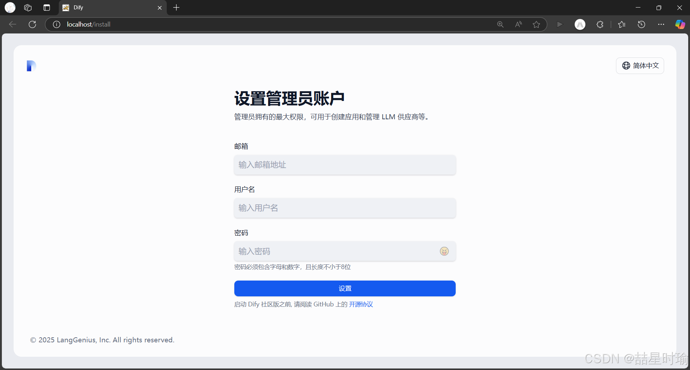Open the tab actions menu icon
Viewport: 690px width, 370px height.
(x=47, y=8)
